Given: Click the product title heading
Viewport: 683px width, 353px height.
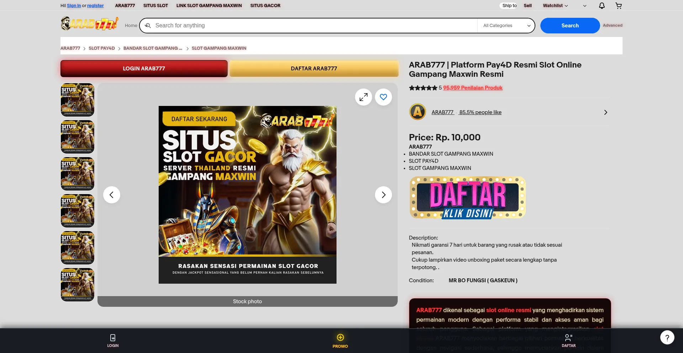Looking at the screenshot, I should point(495,69).
